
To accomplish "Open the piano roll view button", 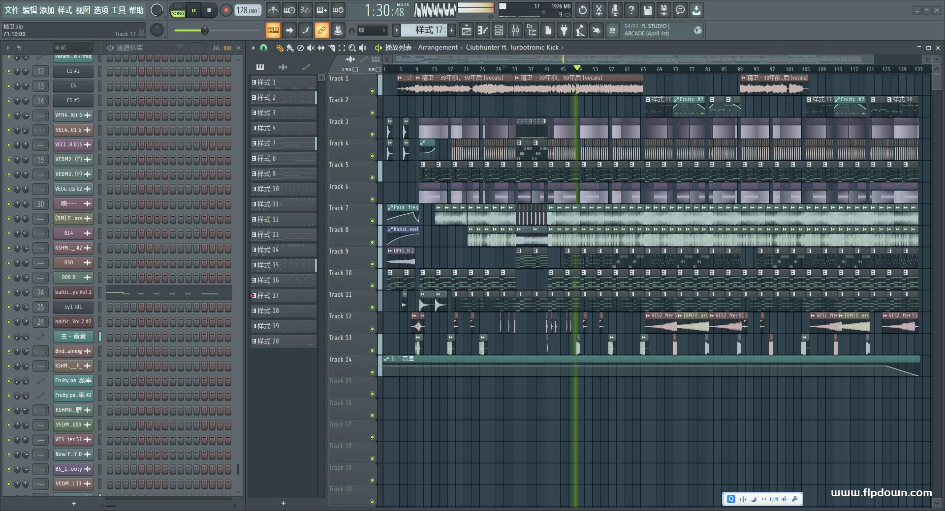I will [483, 30].
